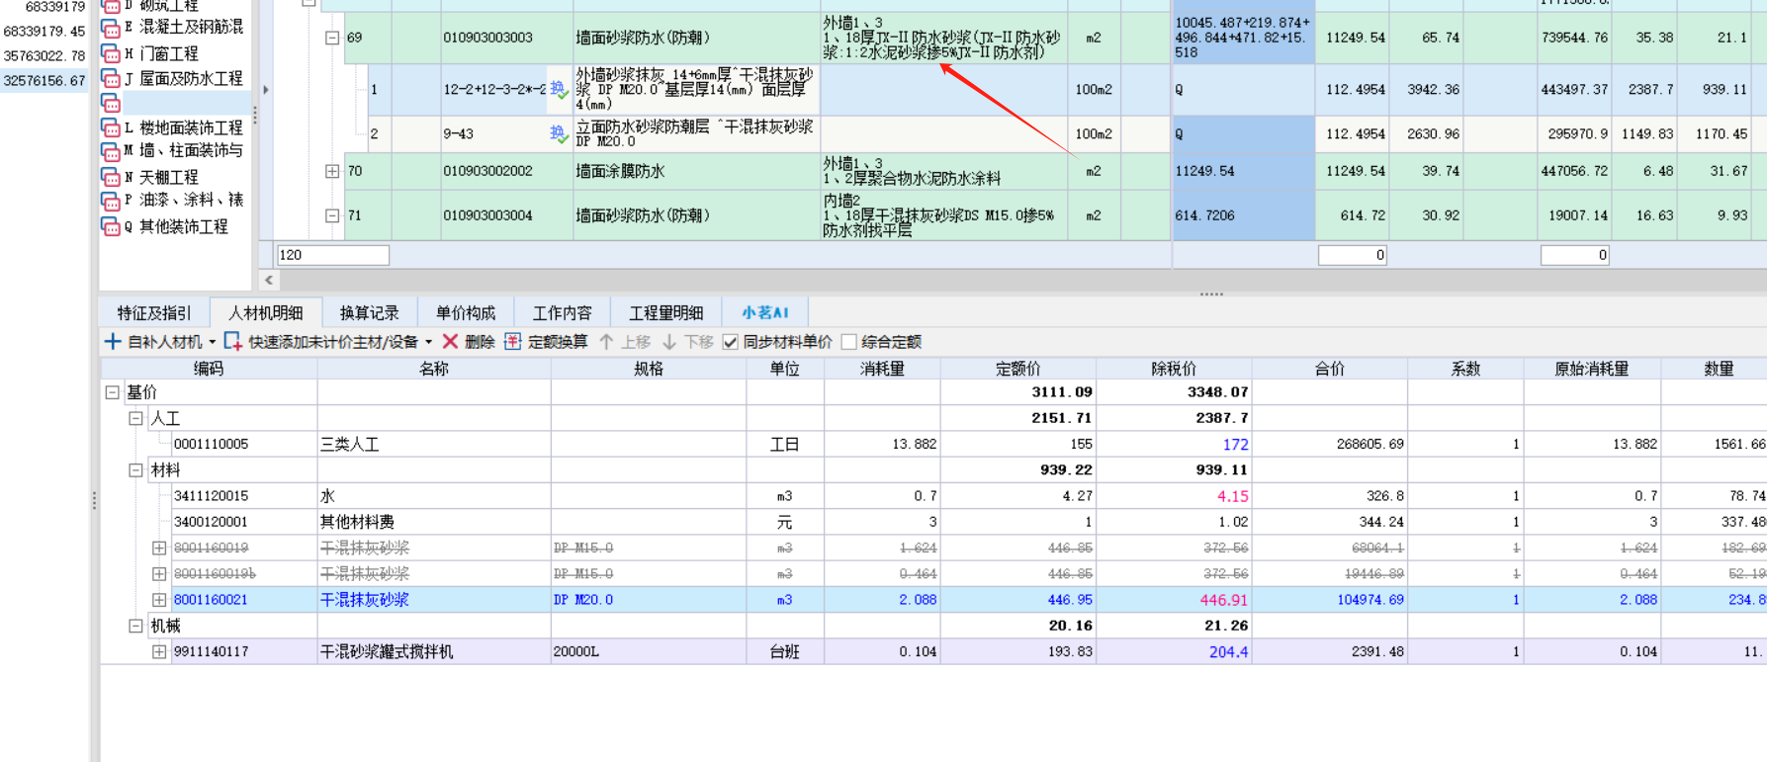Expand material 8001160021 干混抹灰砂浆
1767x762 pixels.
tap(158, 600)
